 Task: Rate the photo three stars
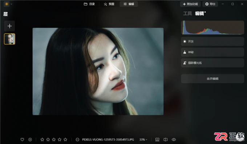coord(54,139)
